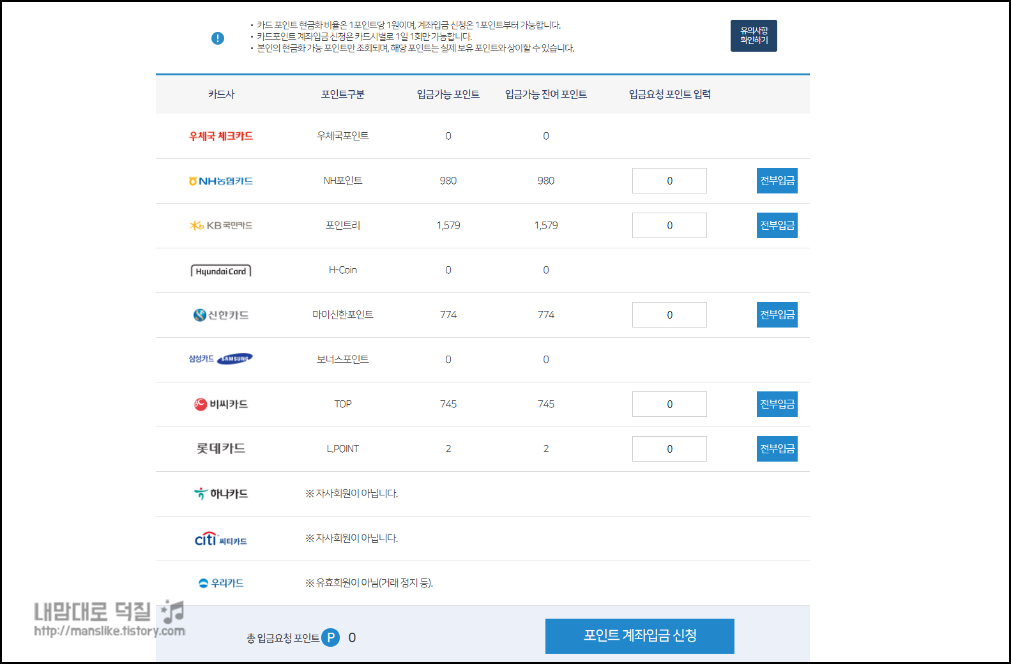Screen dimensions: 1011x664
Task: Focus the 포인트리 deposit amount field
Action: click(669, 225)
